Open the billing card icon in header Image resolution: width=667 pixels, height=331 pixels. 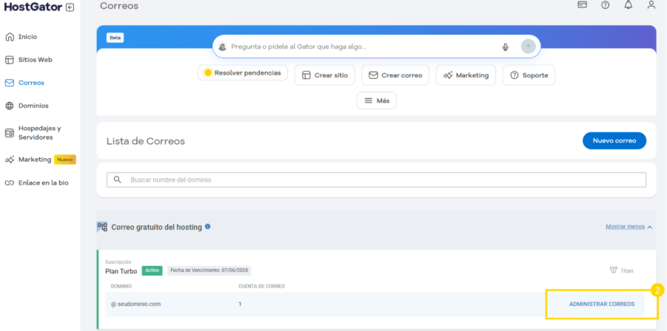pyautogui.click(x=582, y=5)
